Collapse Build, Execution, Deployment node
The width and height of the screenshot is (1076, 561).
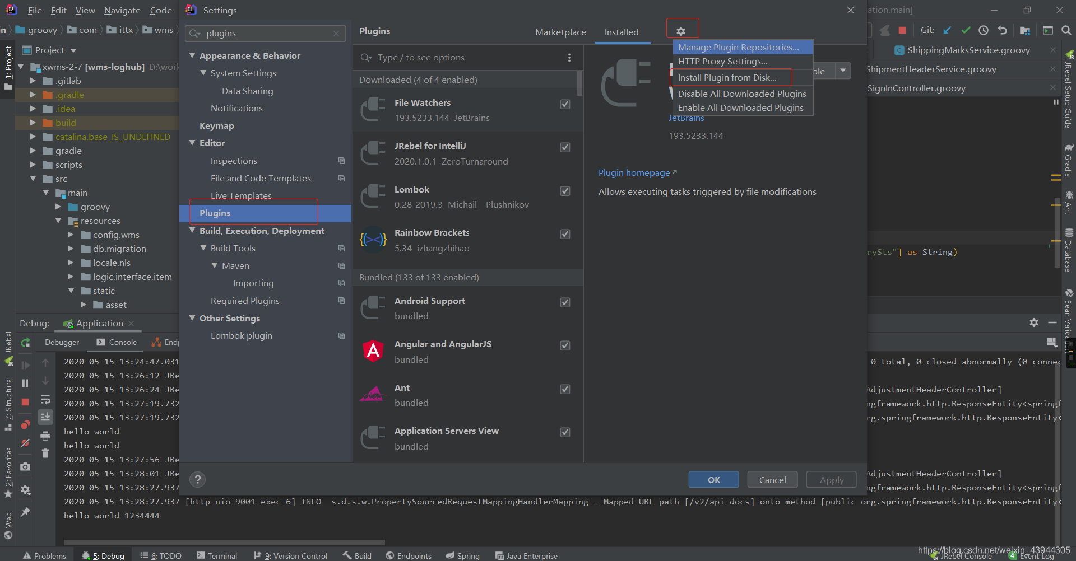tap(192, 230)
